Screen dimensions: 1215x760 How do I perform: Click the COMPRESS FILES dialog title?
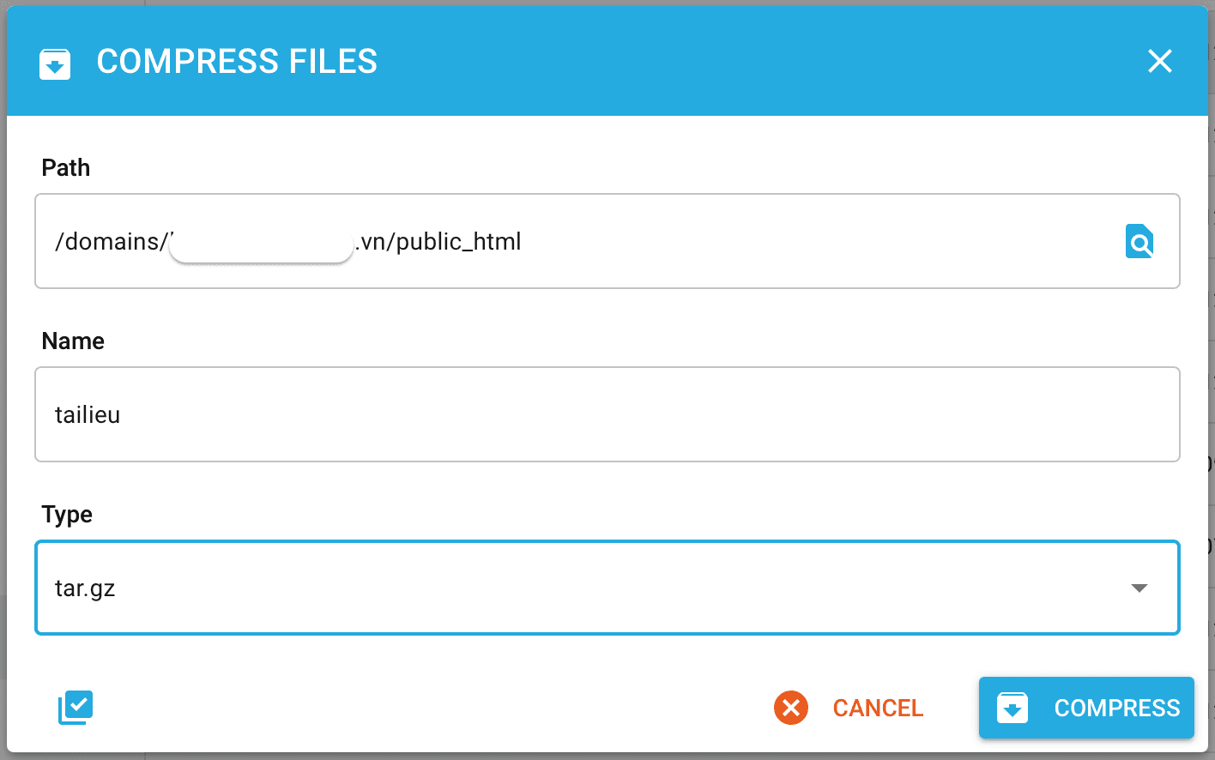[237, 61]
